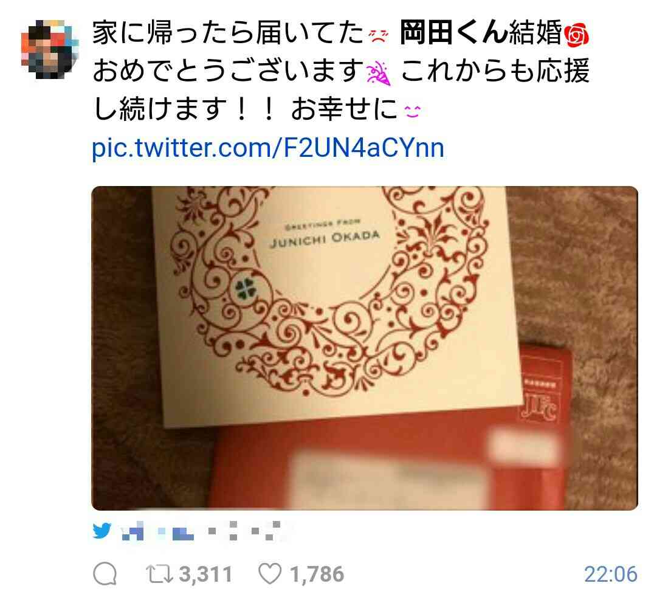
Task: Click the heart like icon
Action: [x=270, y=574]
